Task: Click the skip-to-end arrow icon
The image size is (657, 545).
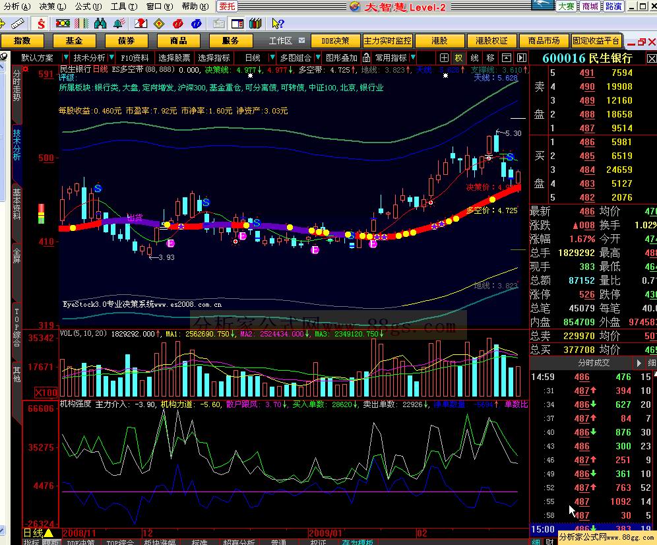Action: point(522,58)
